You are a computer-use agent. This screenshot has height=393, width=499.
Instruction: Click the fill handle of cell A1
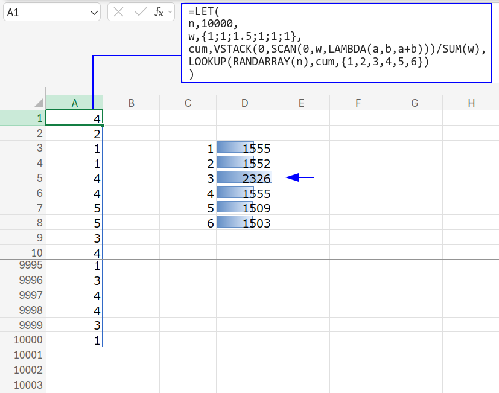tap(103, 125)
